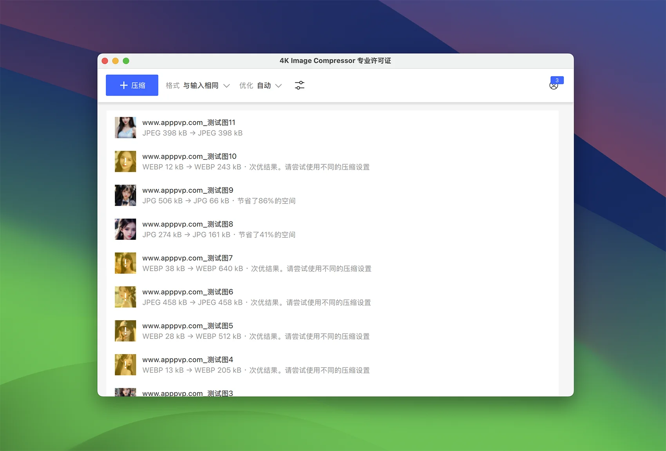Click the thumbnail of 测试图11
Image resolution: width=666 pixels, height=451 pixels.
pyautogui.click(x=125, y=127)
